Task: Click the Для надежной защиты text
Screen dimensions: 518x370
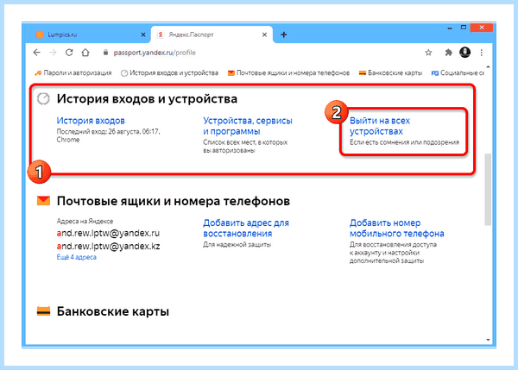Action: tap(237, 245)
